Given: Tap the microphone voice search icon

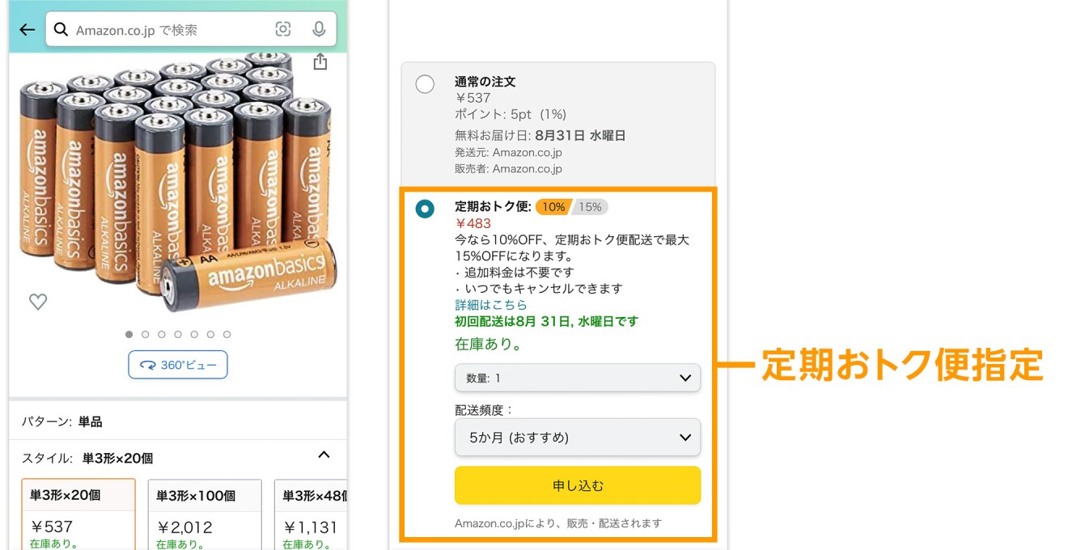Looking at the screenshot, I should pos(319,30).
